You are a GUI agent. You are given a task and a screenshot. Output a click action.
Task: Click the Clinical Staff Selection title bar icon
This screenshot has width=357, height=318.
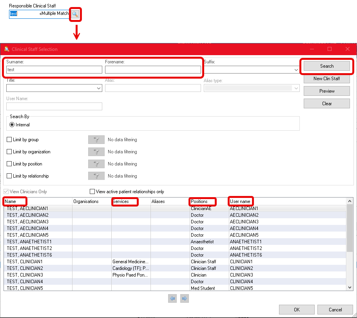[x=7, y=49]
